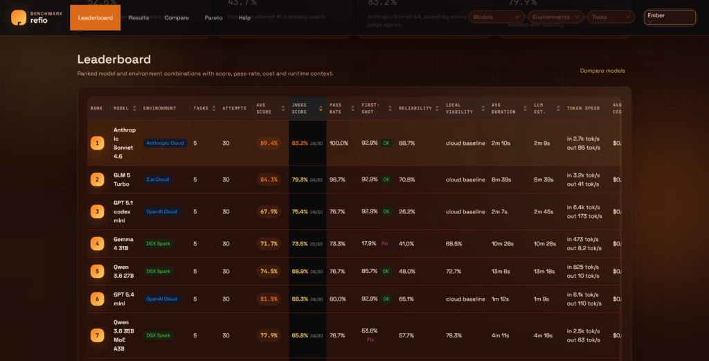Image resolution: width=709 pixels, height=361 pixels.
Task: Open the Leaderboard tab
Action: [95, 17]
